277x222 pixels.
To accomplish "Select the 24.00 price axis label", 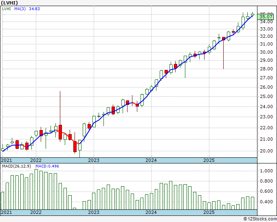I will [x=266, y=107].
